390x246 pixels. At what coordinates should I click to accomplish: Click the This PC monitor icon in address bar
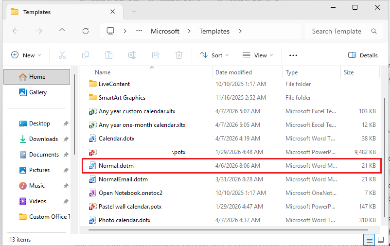pos(110,31)
